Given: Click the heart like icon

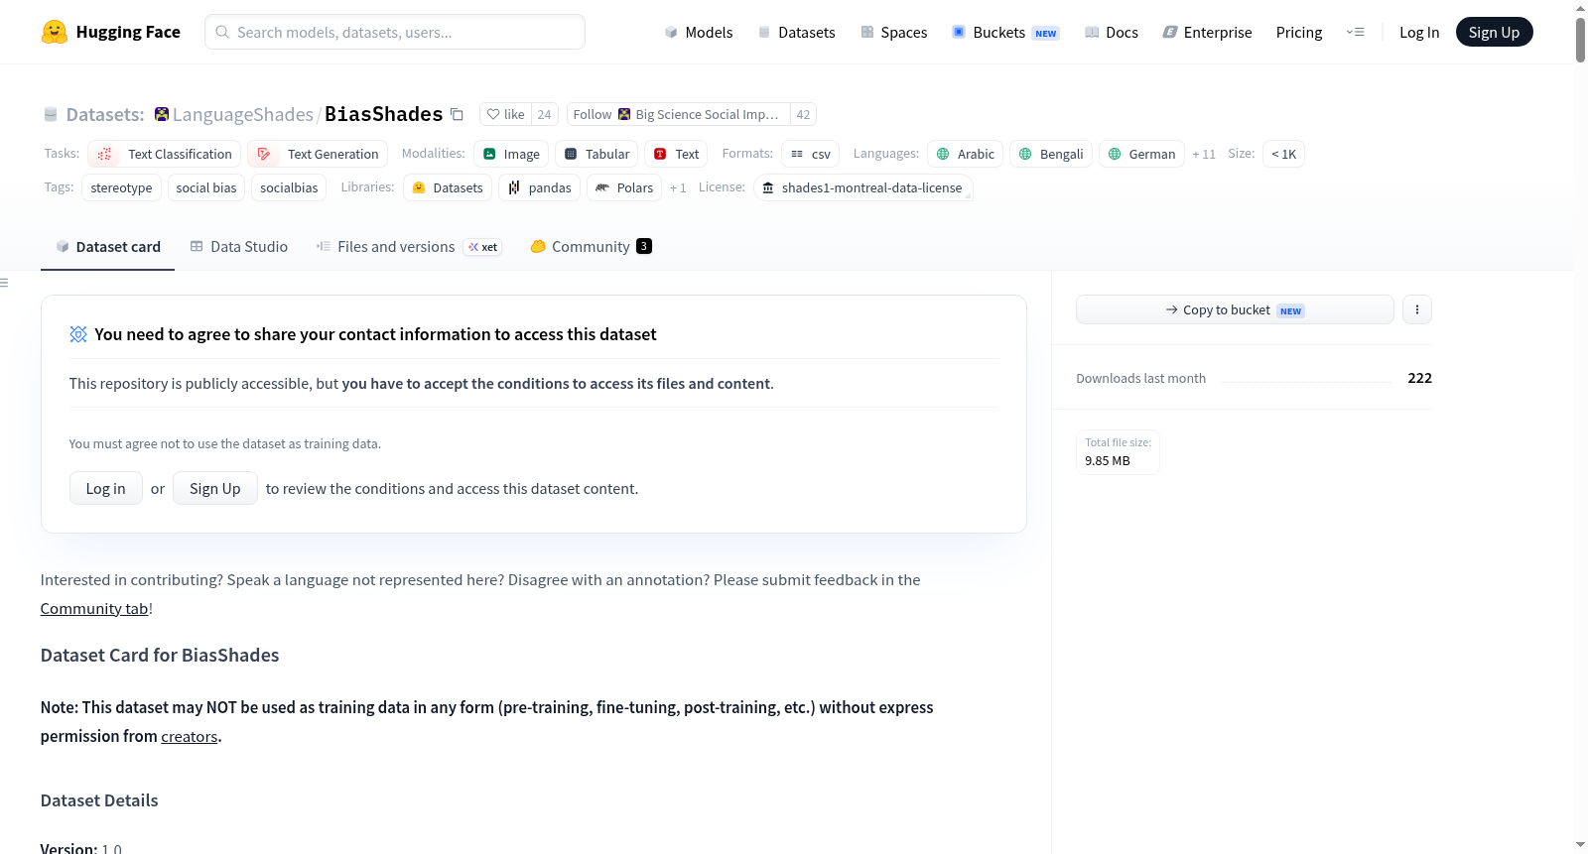Looking at the screenshot, I should tap(493, 114).
